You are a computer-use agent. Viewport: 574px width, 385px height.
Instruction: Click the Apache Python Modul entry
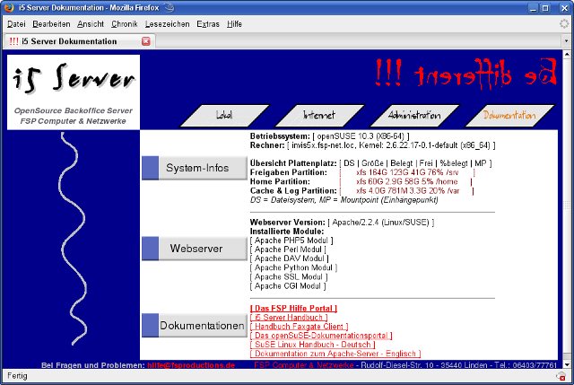[x=293, y=267]
